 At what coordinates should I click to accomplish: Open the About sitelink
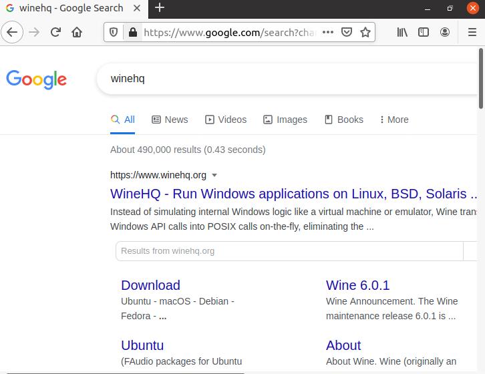pos(343,345)
